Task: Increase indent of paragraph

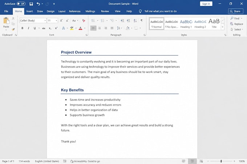Action: pyautogui.click(x=128, y=21)
